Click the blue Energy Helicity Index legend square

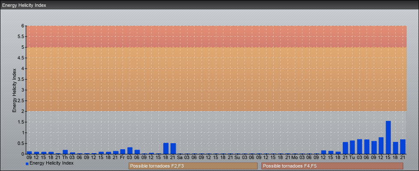[x=27, y=164]
